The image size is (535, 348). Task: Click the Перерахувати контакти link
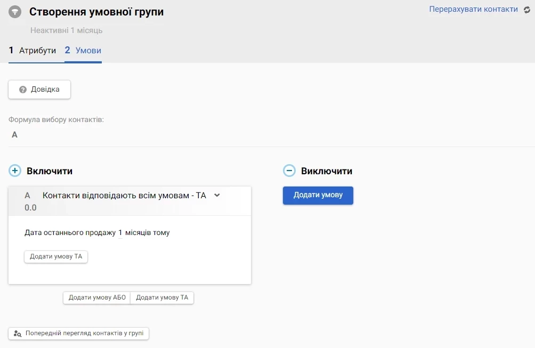473,9
